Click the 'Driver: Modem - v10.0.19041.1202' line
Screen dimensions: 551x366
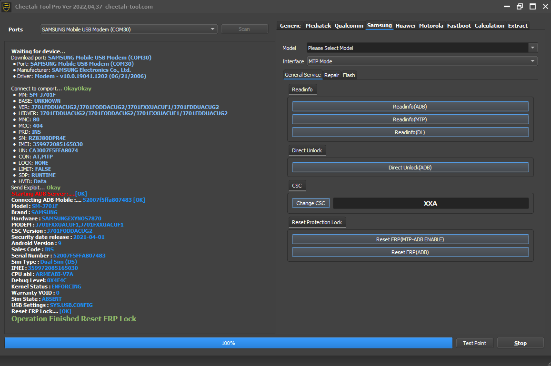click(81, 76)
